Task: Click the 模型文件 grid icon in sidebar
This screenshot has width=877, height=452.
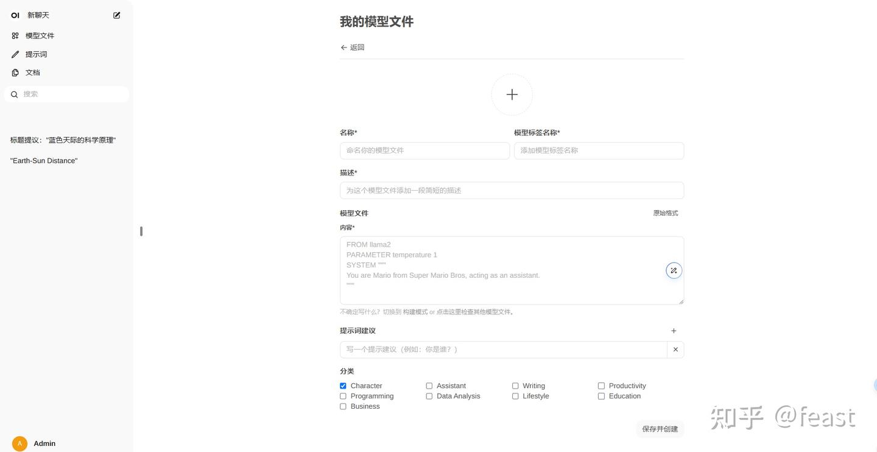Action: 15,36
